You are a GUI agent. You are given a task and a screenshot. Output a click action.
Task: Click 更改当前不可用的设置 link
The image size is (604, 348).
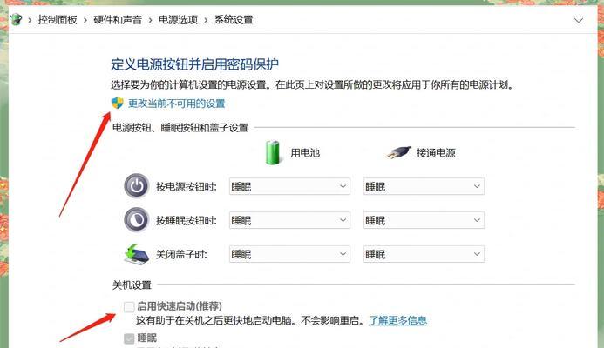176,104
